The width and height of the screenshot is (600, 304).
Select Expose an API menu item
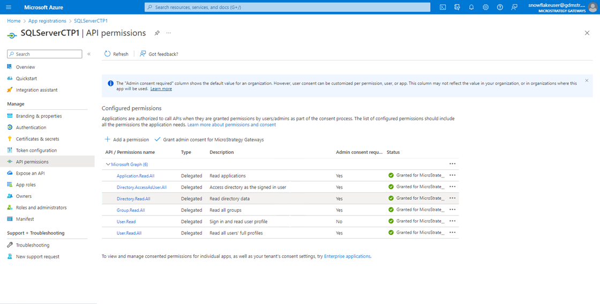pyautogui.click(x=30, y=173)
